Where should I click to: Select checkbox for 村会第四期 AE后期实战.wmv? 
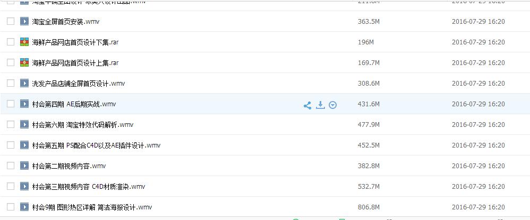pos(11,104)
